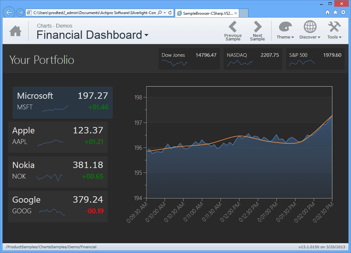This screenshot has height=253, width=351.
Task: Click the 0:09:30 AM axis label
Action: click(x=137, y=212)
